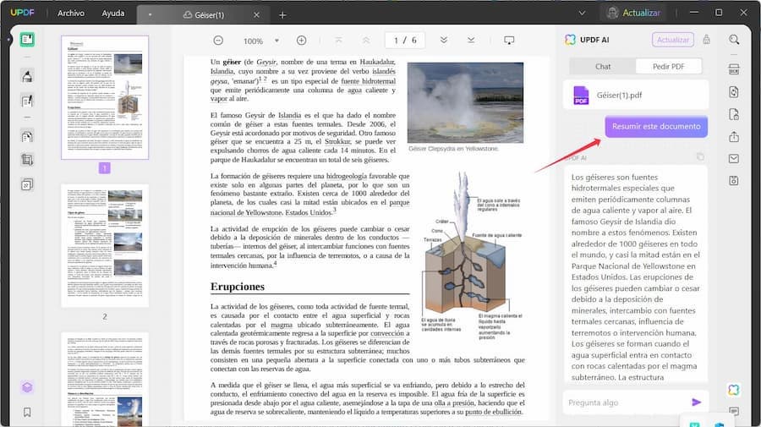This screenshot has width=761, height=427.
Task: Jump to last page arrow
Action: (x=471, y=41)
